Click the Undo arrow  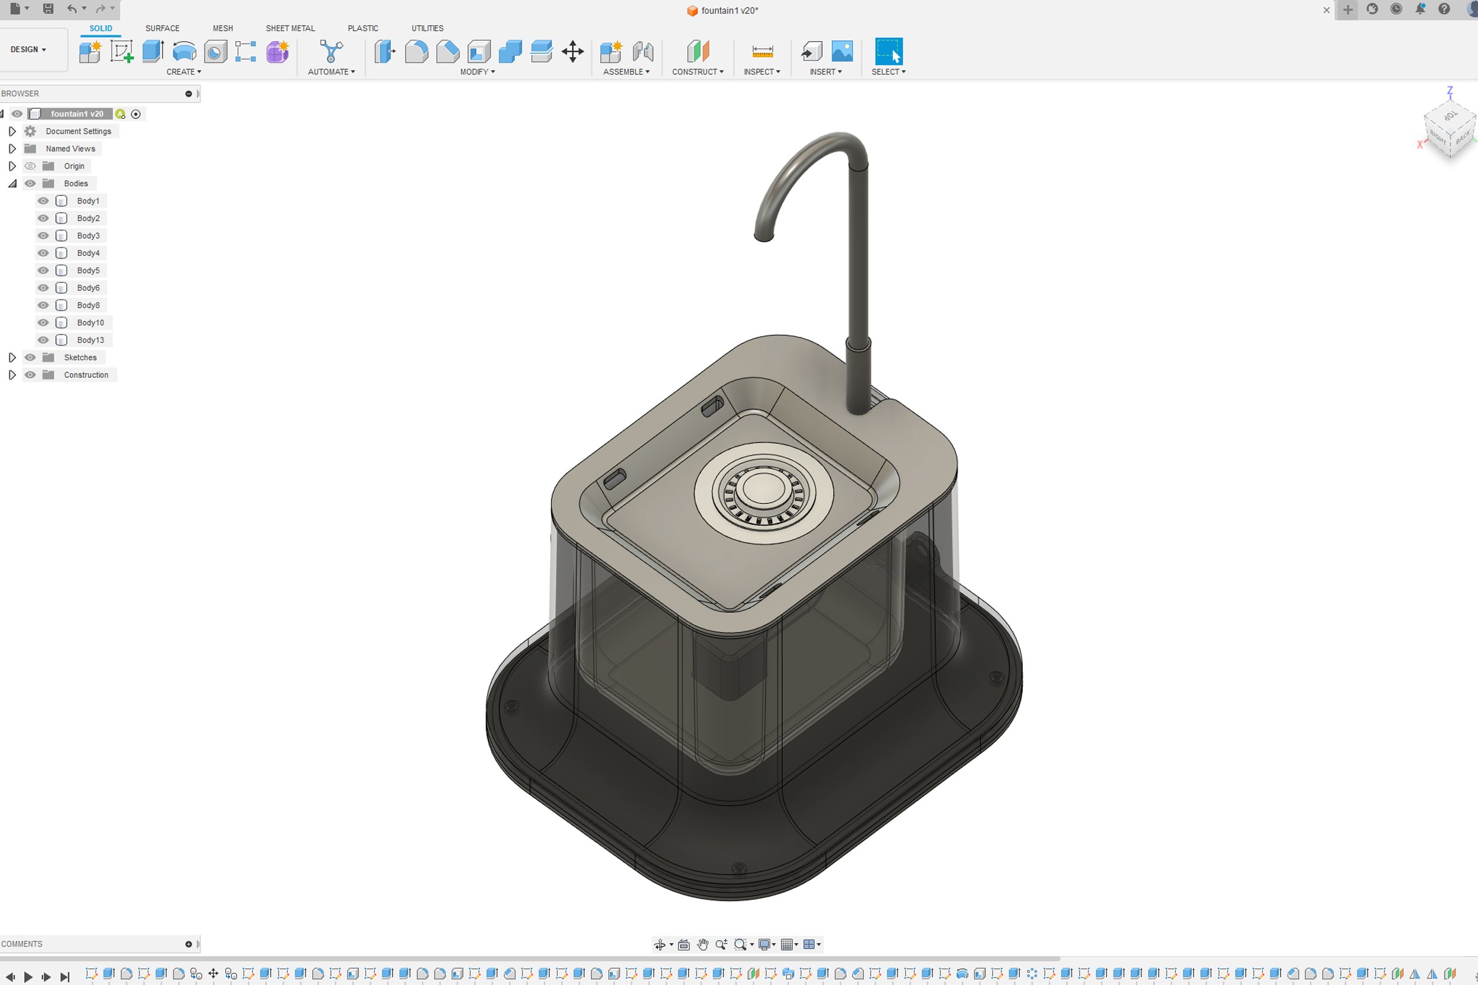[x=72, y=9]
